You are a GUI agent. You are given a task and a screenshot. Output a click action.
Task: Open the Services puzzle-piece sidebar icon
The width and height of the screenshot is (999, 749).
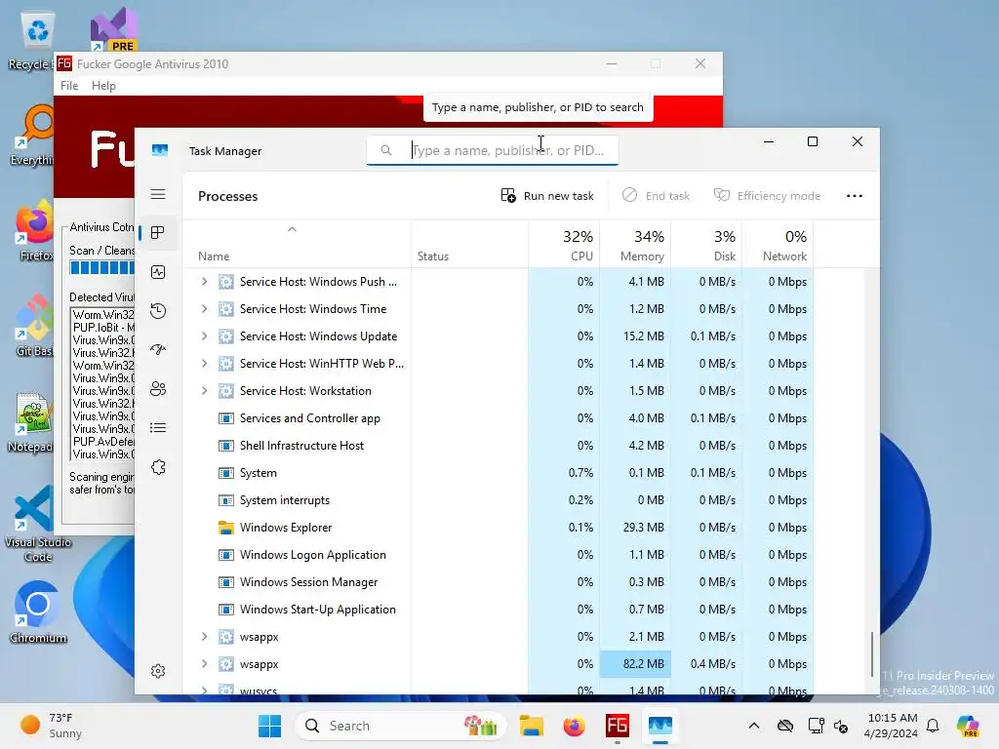click(158, 467)
